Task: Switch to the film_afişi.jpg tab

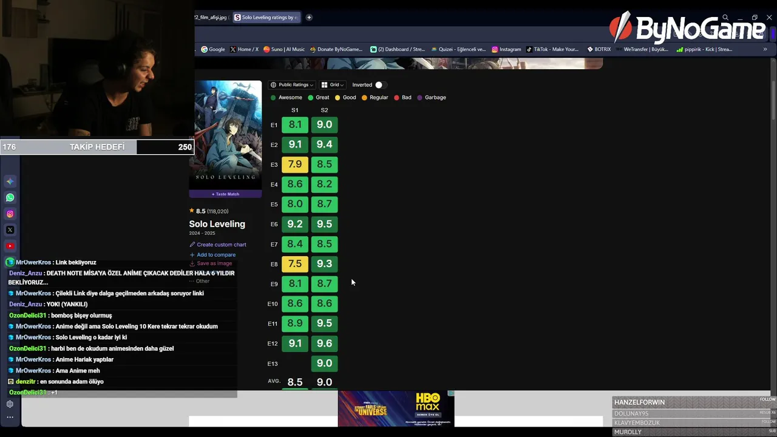Action: click(211, 18)
